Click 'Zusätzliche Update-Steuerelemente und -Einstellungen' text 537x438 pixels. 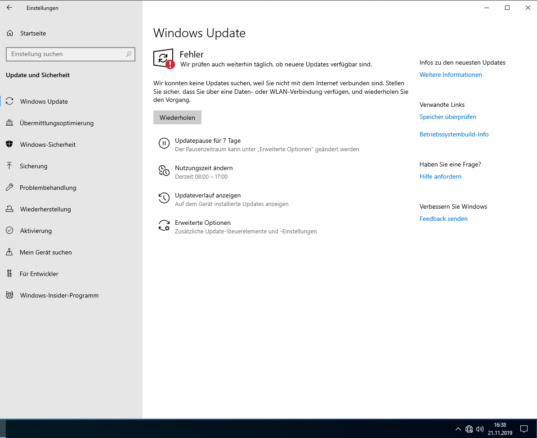pyautogui.click(x=246, y=231)
